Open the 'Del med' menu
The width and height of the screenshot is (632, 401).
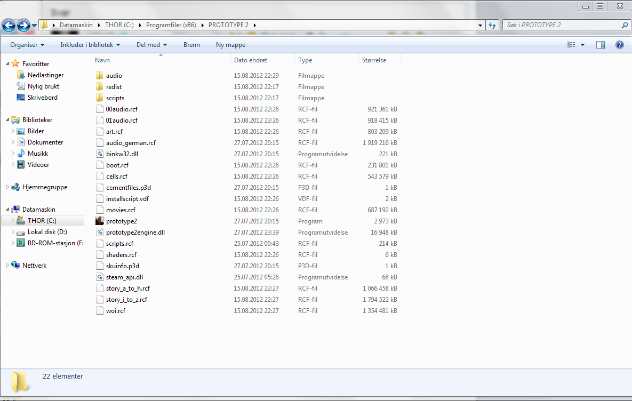click(151, 45)
